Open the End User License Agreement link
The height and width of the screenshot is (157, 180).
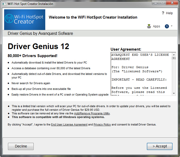tap(69, 124)
